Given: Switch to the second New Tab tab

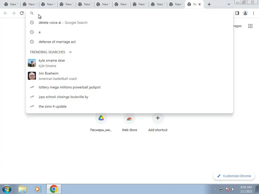Looking at the screenshot, I should pyautogui.click(x=30, y=4).
